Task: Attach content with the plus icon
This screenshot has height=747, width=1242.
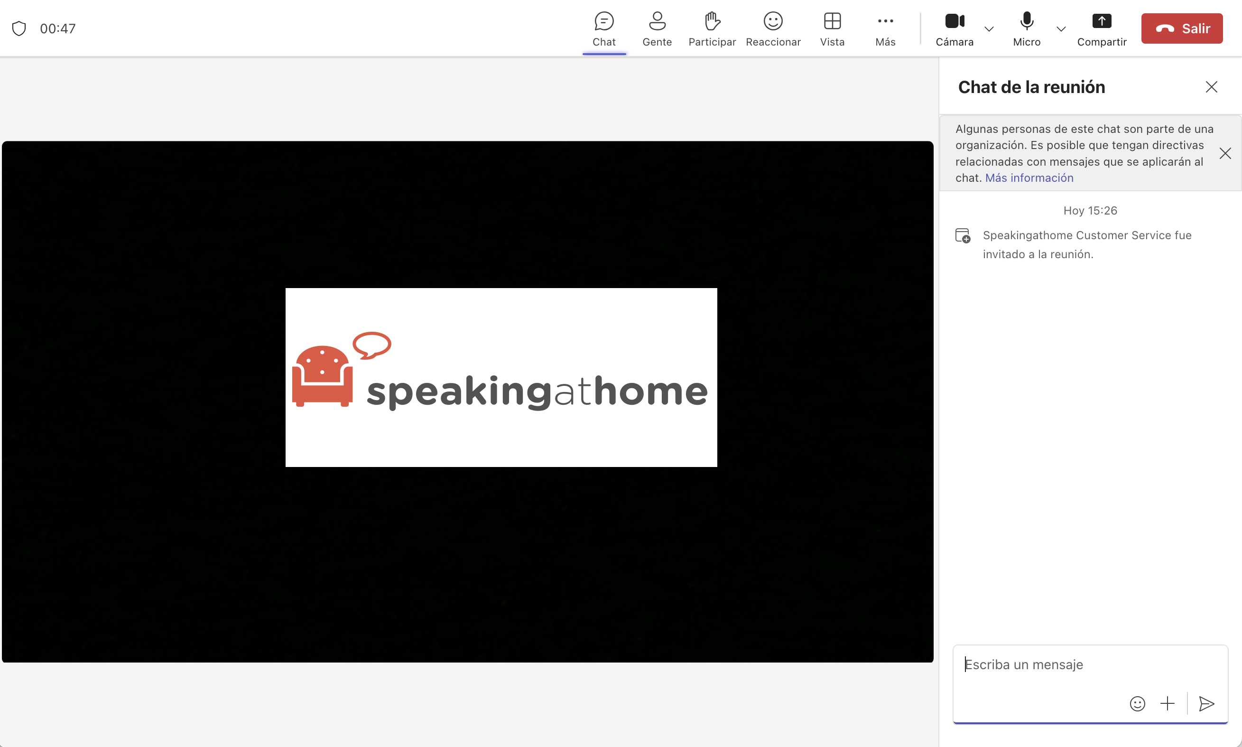Action: [1168, 703]
